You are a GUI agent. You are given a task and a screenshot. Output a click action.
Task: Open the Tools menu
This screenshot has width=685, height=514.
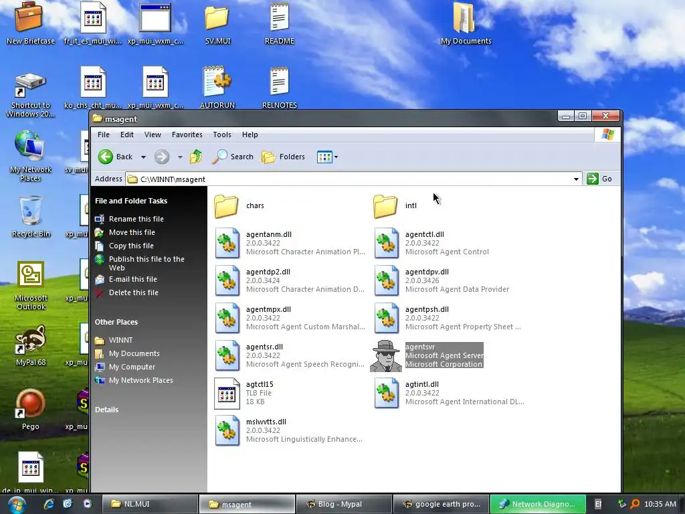[222, 135]
